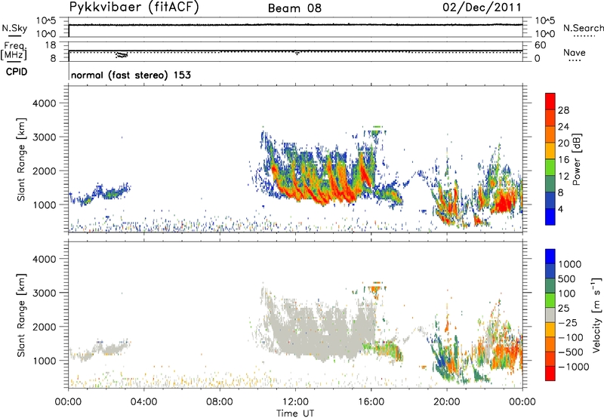The width and height of the screenshot is (604, 418).
Task: Click the -100 tick on Velocity colorbar
Action: (571, 337)
